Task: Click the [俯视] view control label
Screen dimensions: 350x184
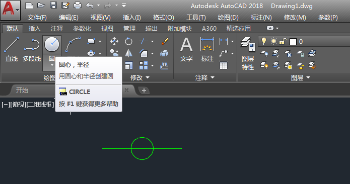Action: [x=19, y=104]
